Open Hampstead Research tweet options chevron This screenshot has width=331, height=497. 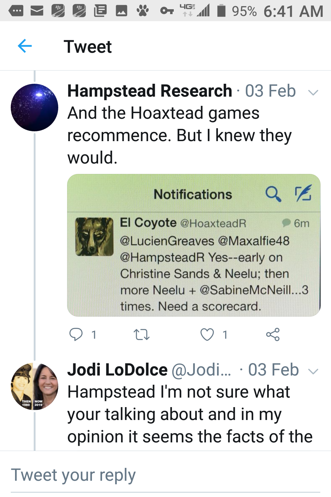pyautogui.click(x=313, y=92)
